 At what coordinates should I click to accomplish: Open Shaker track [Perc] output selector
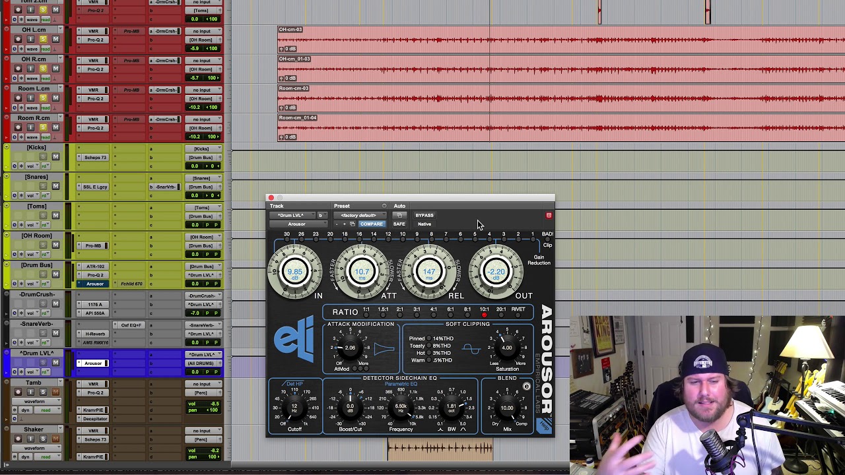[202, 439]
